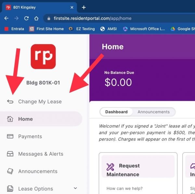Click the browser back arrow
The width and height of the screenshot is (195, 194).
click(6, 18)
